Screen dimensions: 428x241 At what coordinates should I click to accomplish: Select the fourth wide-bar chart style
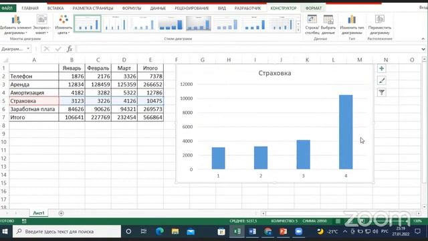point(171,24)
